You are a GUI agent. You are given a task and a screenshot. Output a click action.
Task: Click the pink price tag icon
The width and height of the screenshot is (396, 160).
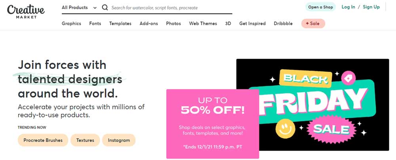[348, 78]
